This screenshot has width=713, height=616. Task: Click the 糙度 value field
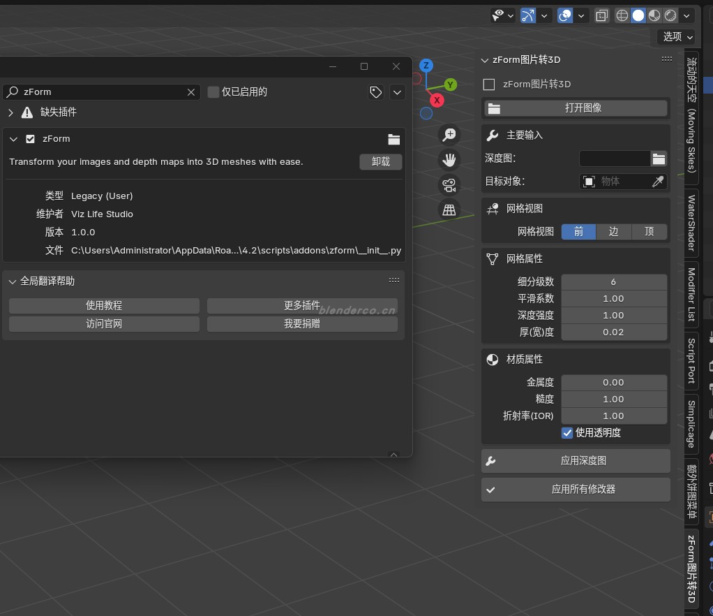coord(614,399)
